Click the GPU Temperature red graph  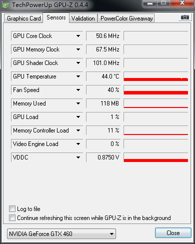point(156,76)
